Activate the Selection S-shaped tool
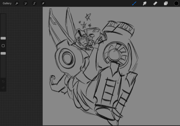The width and height of the screenshot is (180, 126). pos(34,3)
